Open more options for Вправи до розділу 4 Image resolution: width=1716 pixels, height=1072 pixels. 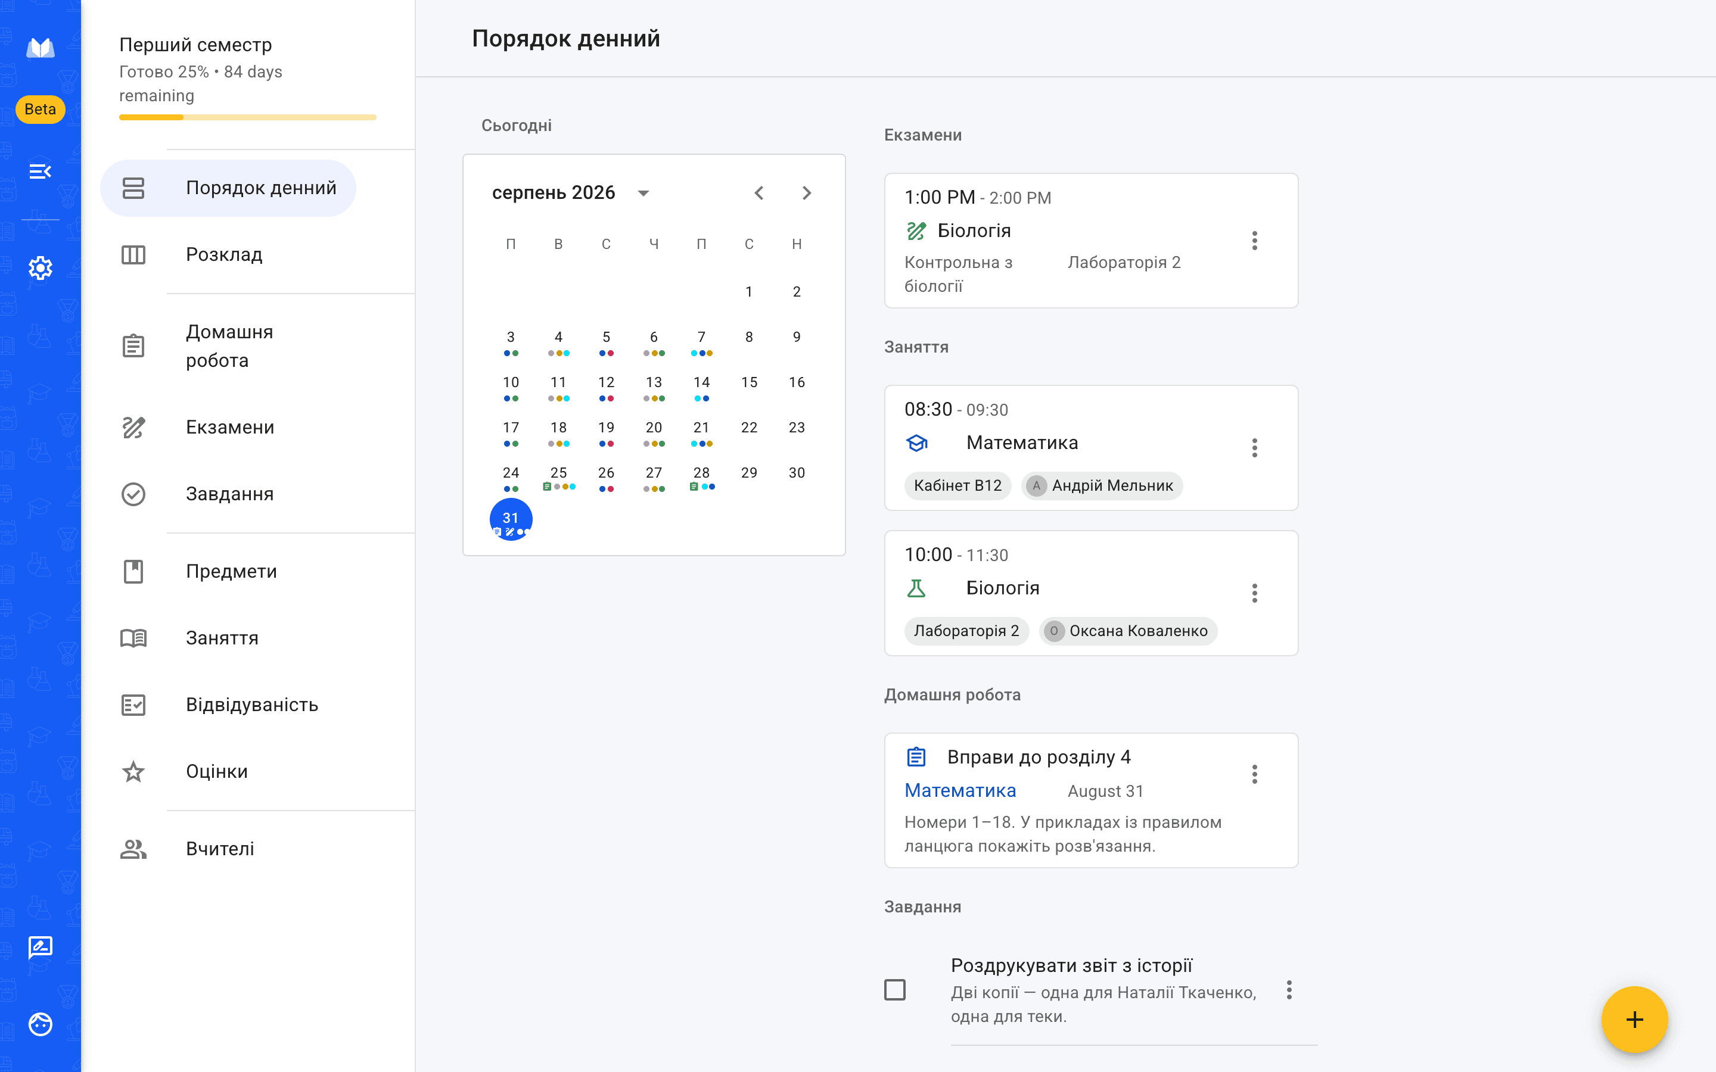click(x=1254, y=774)
